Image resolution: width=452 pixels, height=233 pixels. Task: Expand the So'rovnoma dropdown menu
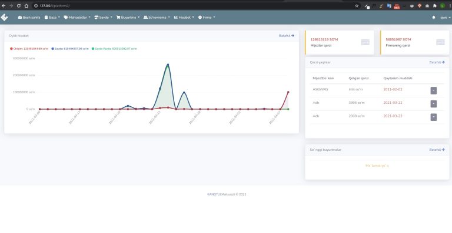click(157, 18)
